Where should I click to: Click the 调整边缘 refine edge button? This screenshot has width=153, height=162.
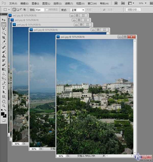click(133, 10)
